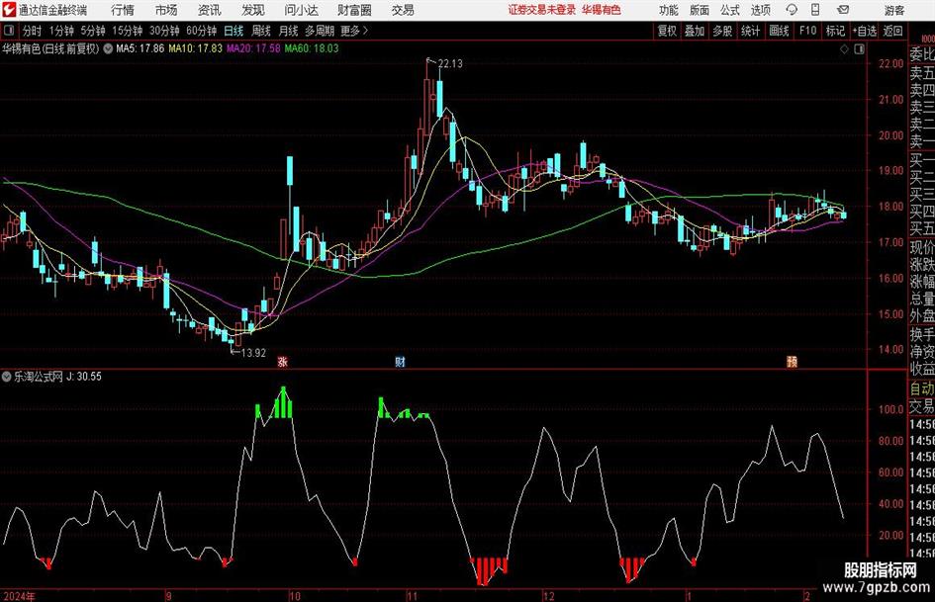Open the 市场 menu
The width and height of the screenshot is (935, 602).
[x=166, y=10]
